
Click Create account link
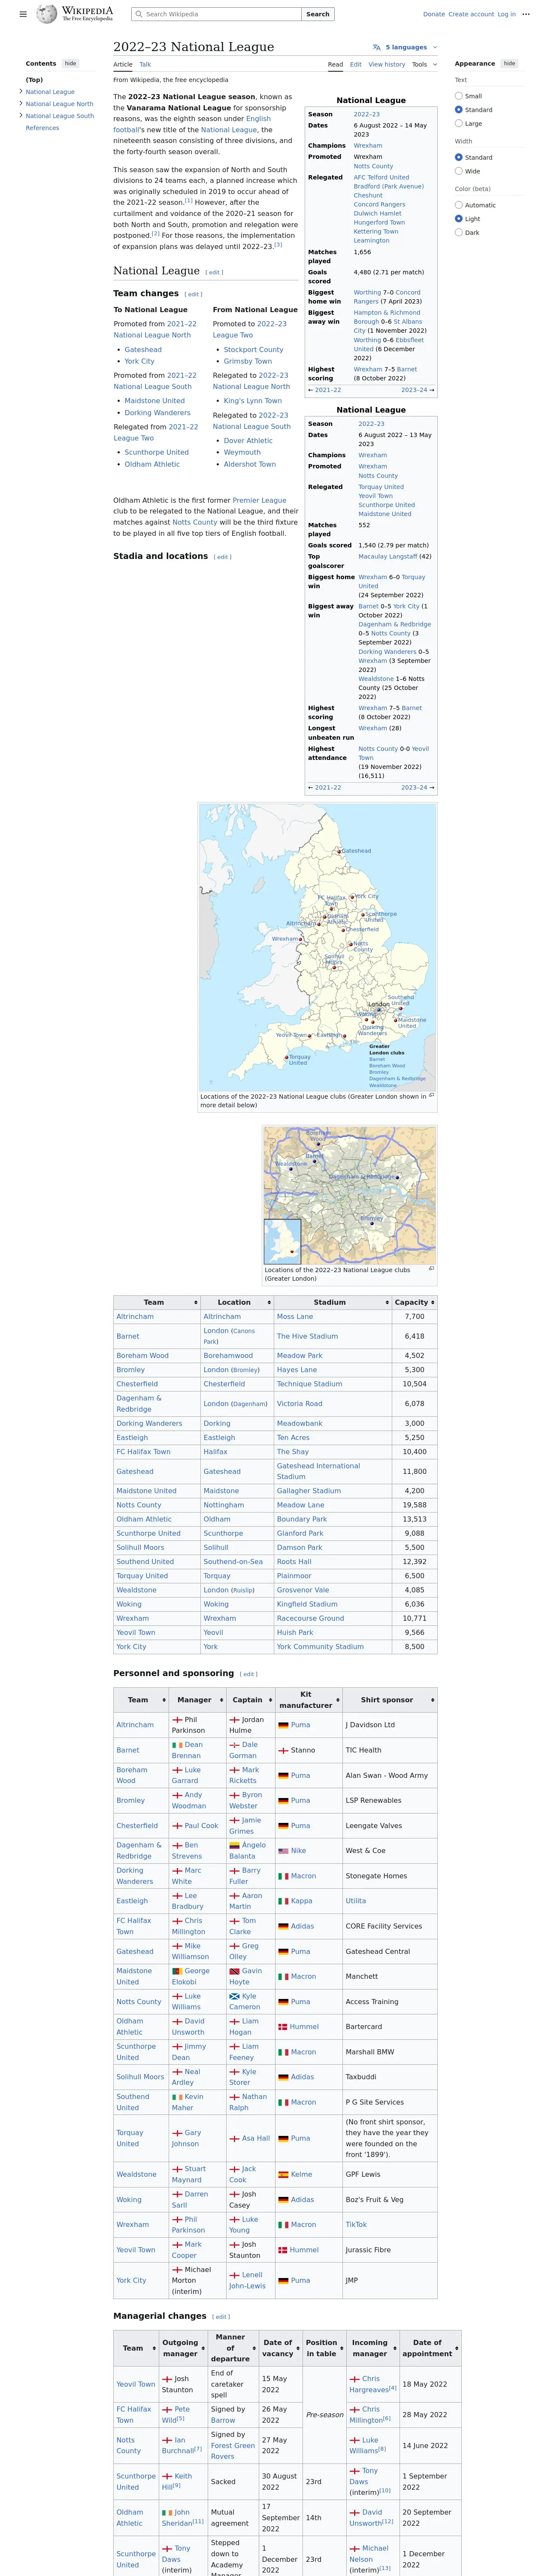point(471,14)
